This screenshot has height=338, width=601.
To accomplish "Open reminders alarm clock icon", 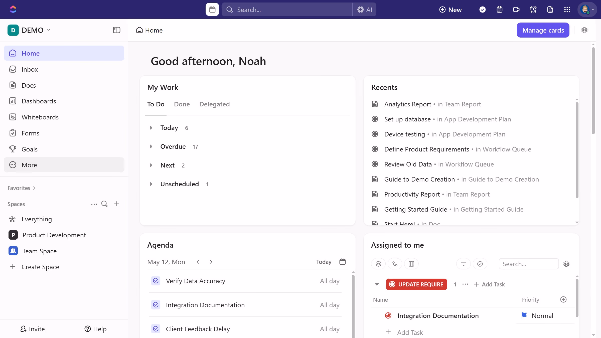I will (x=533, y=10).
